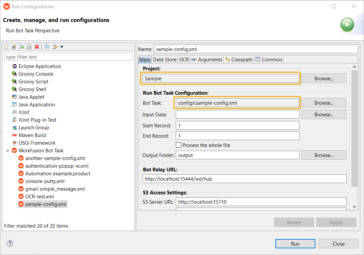Click the type filter text field
Viewport: 364px width, 255px height.
[68, 57]
